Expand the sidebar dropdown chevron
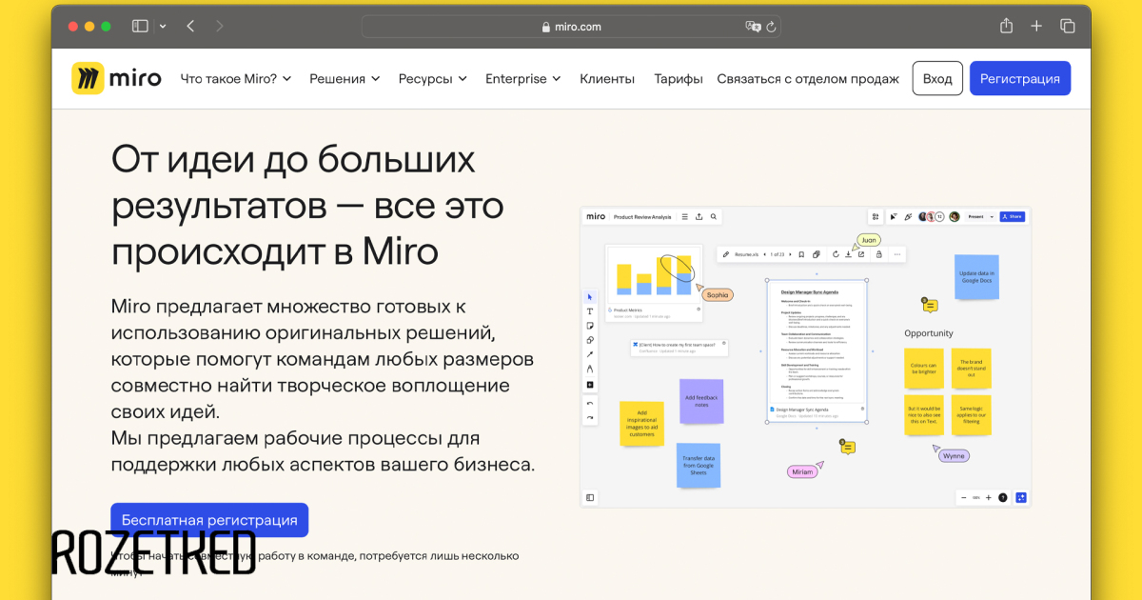This screenshot has width=1142, height=600. [x=163, y=27]
